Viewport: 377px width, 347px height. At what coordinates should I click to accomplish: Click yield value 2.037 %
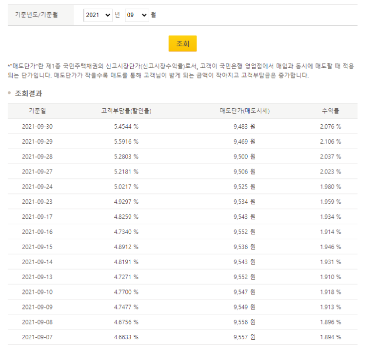pos(330,156)
